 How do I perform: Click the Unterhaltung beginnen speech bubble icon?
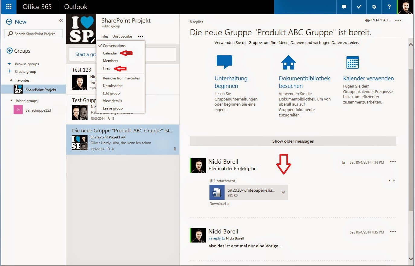coord(224,62)
